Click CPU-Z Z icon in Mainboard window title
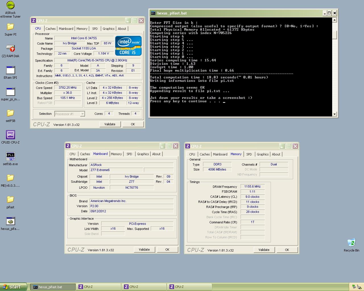 [x=68, y=146]
